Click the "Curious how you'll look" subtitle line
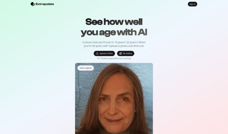This screenshot has height=134, width=228. [x=114, y=42]
